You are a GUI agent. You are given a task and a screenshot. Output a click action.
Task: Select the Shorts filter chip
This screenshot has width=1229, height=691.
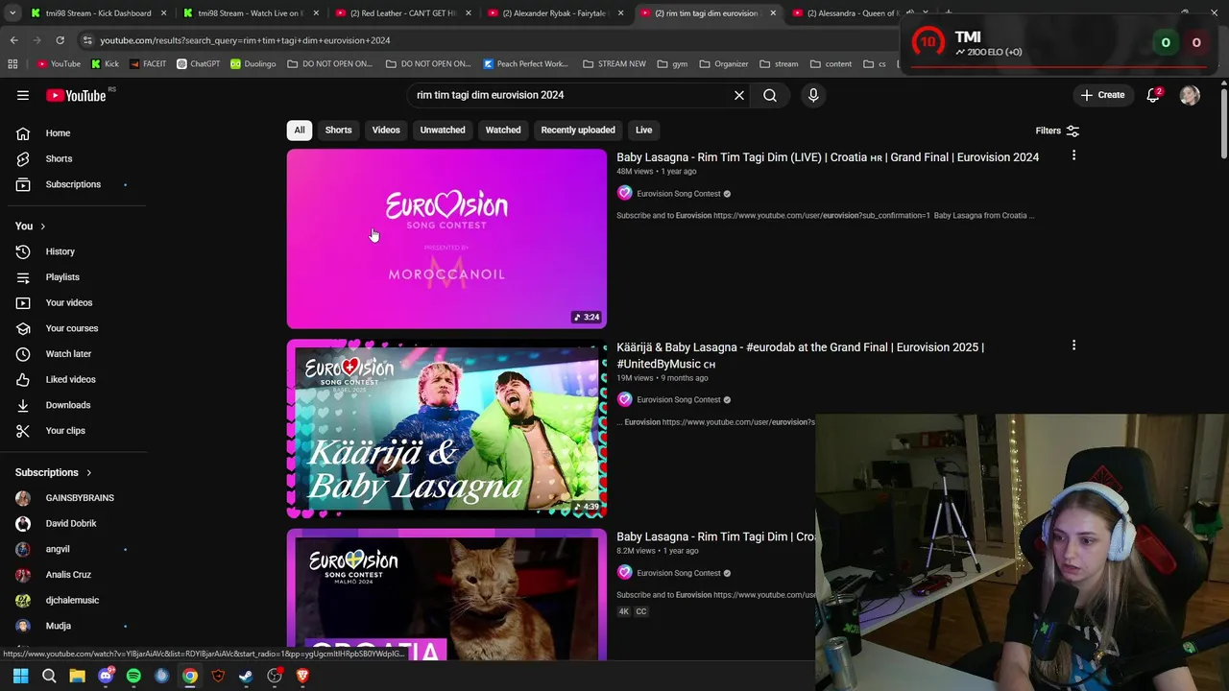coord(338,130)
